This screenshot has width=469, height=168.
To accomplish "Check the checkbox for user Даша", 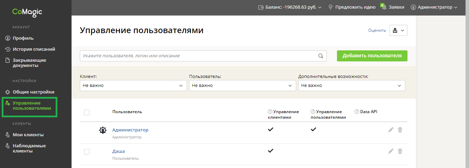I will [87, 152].
